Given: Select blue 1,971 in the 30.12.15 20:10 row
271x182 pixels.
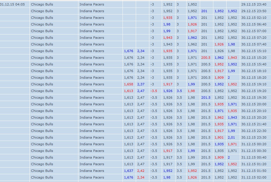Looking at the screenshot, I should click(219, 111).
